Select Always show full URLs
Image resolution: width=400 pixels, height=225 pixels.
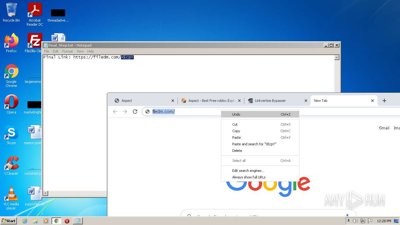pyautogui.click(x=260, y=177)
